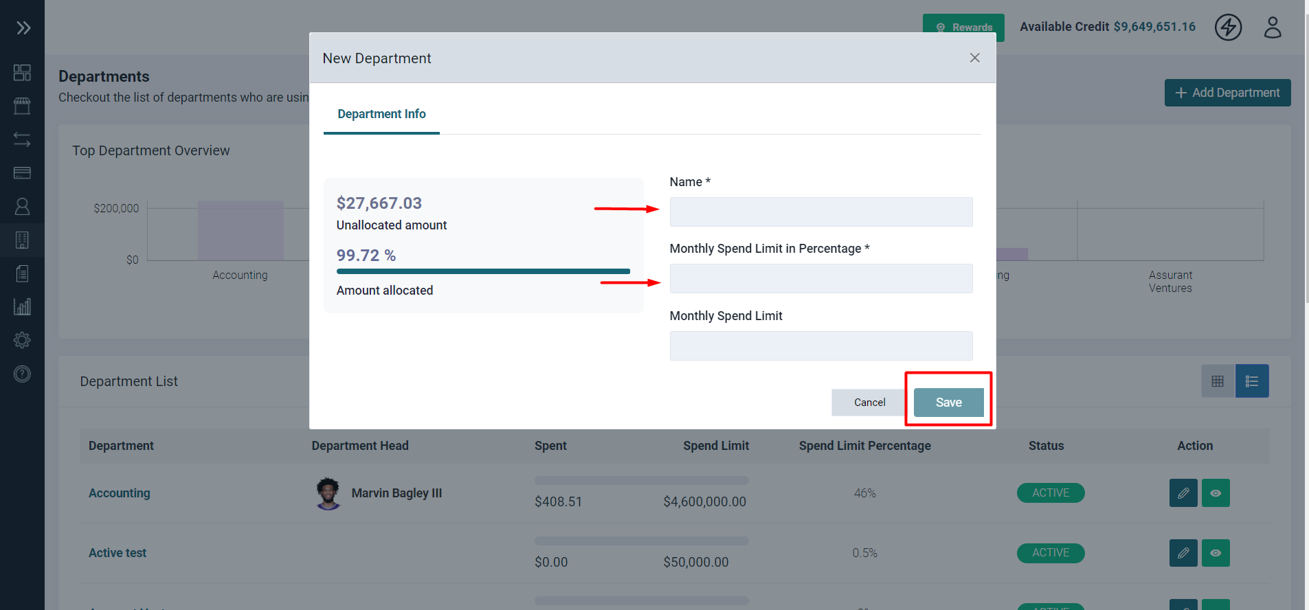Click the $4,600,000.00 spend limit value
The image size is (1309, 610).
[705, 502]
